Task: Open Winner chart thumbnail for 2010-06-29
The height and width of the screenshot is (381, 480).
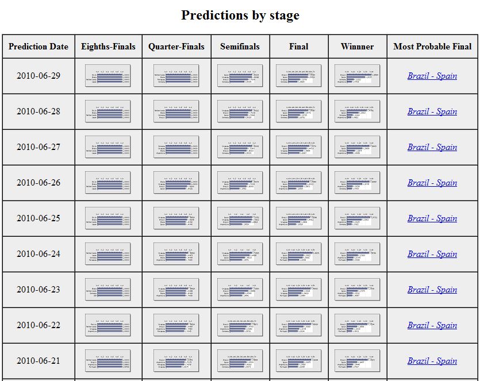Action: (x=357, y=76)
